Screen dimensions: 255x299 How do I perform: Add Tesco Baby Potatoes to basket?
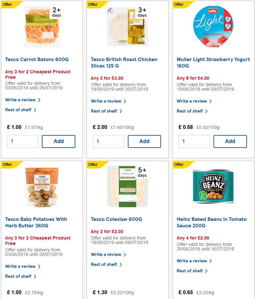(58, 298)
